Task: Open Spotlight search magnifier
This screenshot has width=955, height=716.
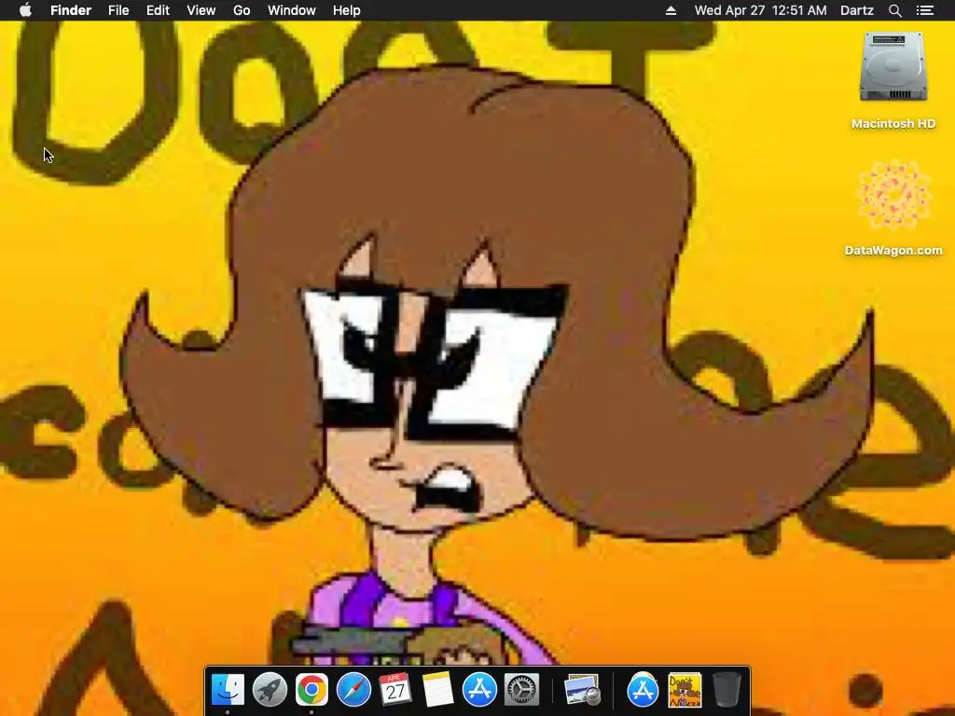Action: tap(895, 10)
